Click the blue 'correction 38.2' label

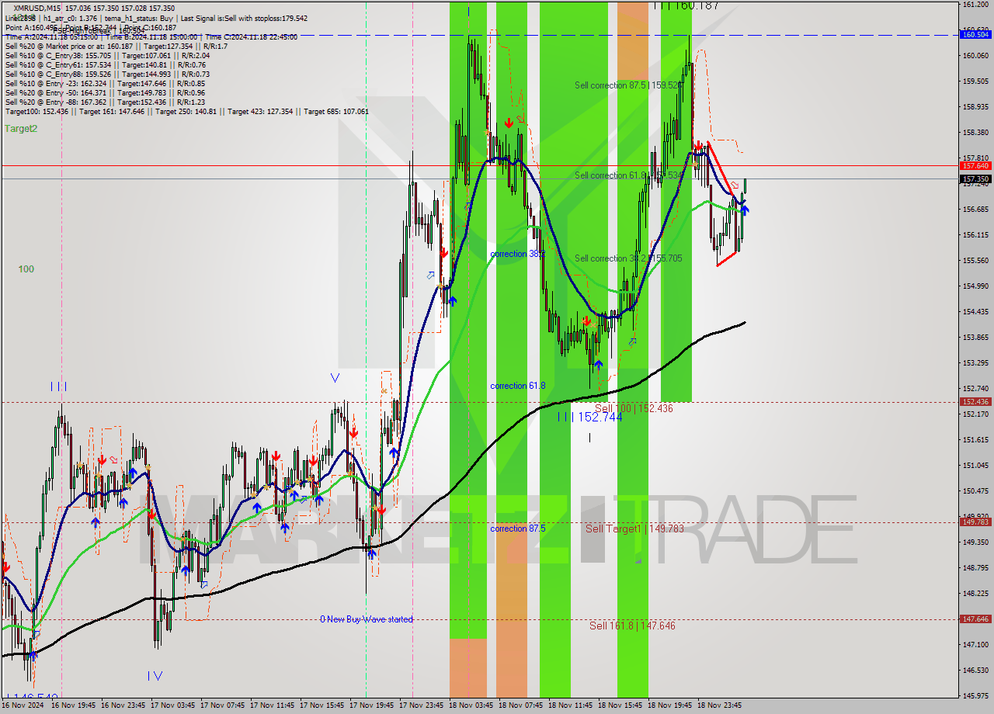(518, 254)
